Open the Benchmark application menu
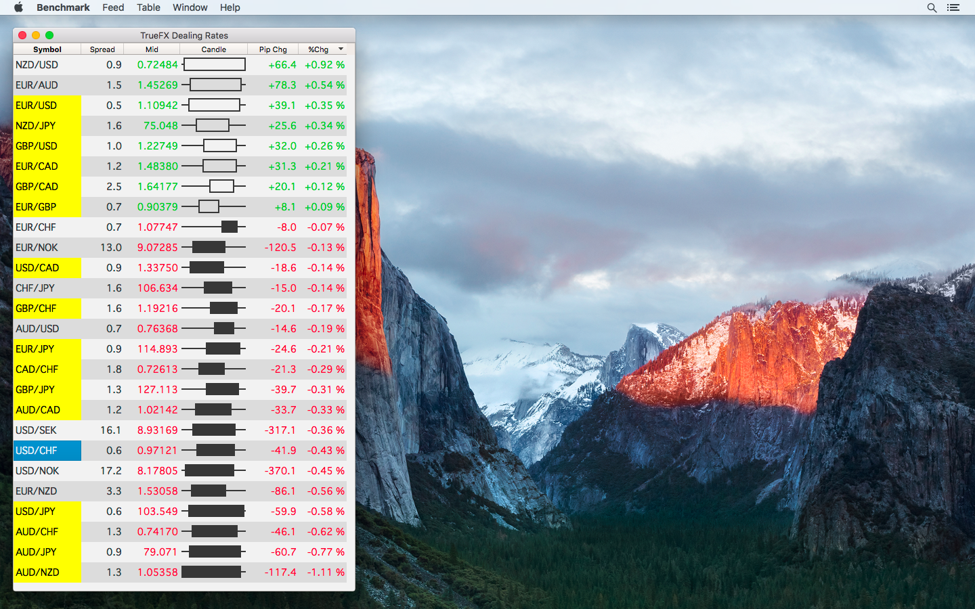975x609 pixels. coord(63,7)
